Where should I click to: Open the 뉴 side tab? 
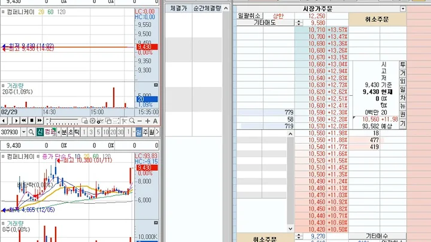pyautogui.click(x=403, y=106)
